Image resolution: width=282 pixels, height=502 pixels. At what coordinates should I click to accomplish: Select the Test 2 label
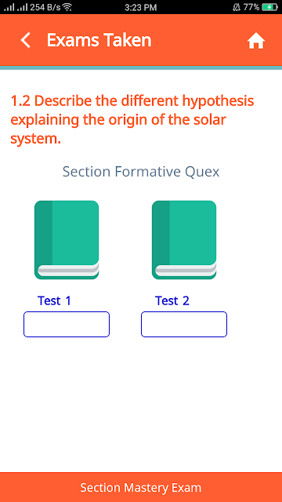[x=172, y=300]
